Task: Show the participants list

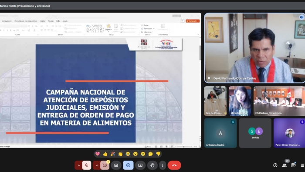Action: tap(285, 165)
